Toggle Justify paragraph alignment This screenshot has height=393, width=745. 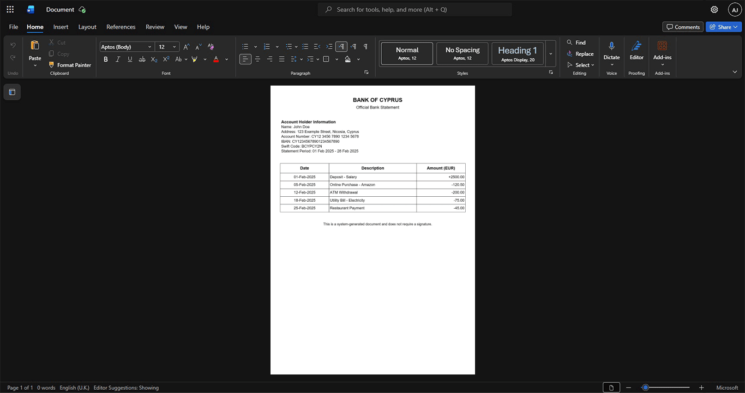281,59
